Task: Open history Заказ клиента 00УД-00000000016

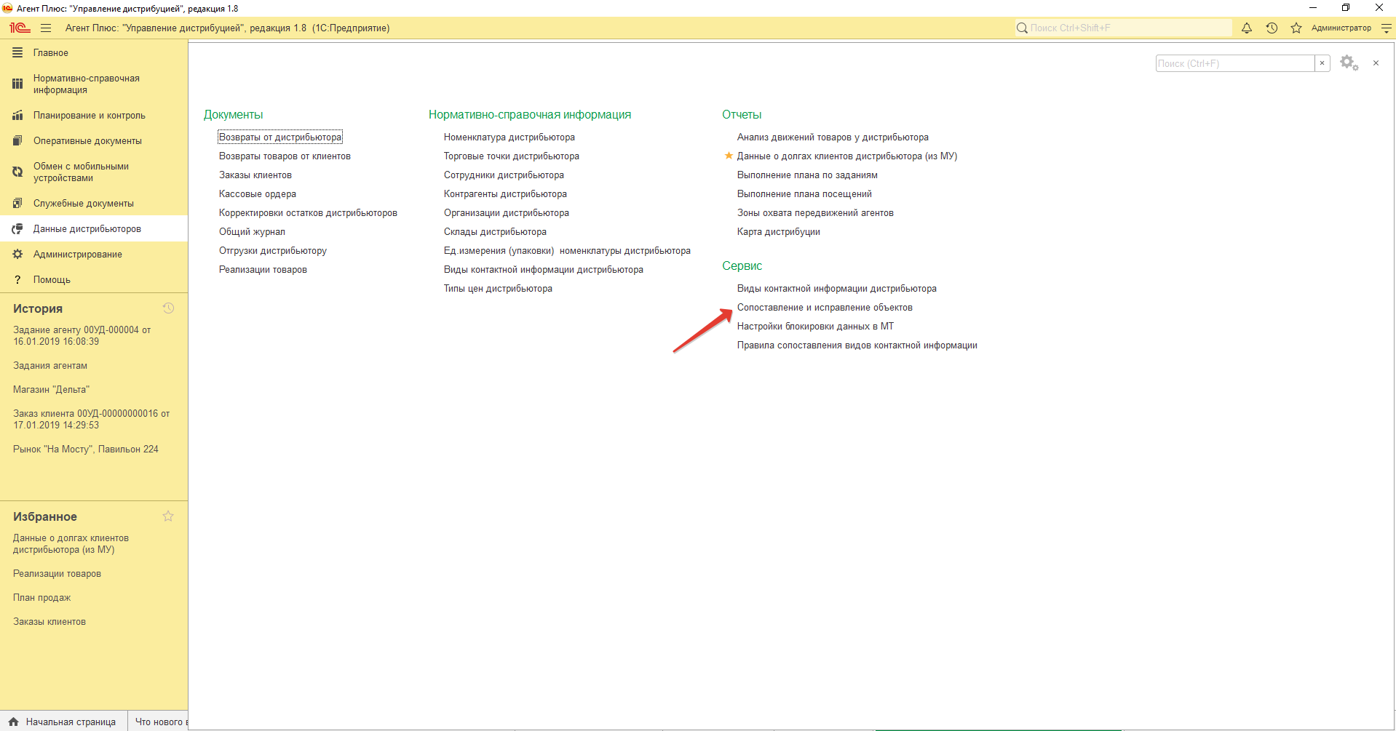Action: (91, 419)
